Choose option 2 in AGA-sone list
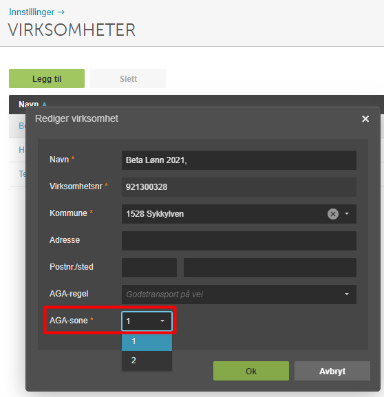 (x=147, y=361)
